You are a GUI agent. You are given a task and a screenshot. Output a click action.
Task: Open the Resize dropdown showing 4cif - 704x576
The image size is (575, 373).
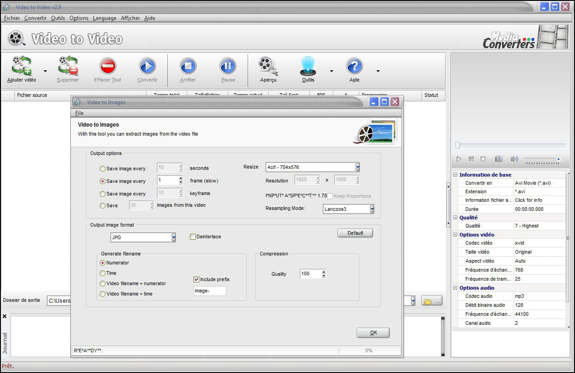[358, 168]
